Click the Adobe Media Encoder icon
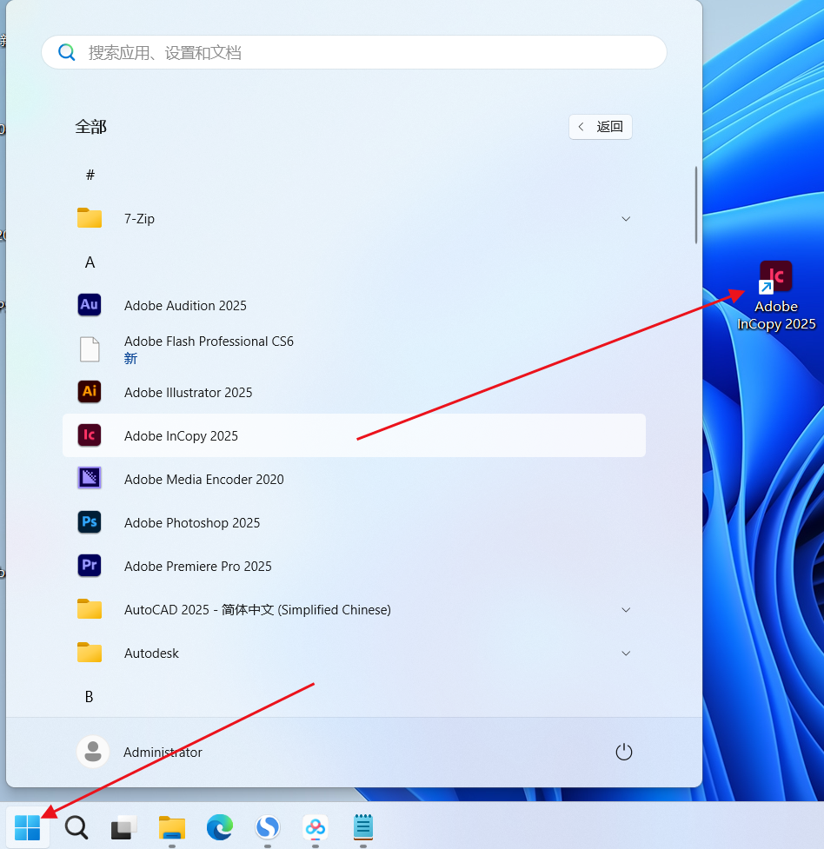Screen dimensions: 824x849 click(90, 479)
